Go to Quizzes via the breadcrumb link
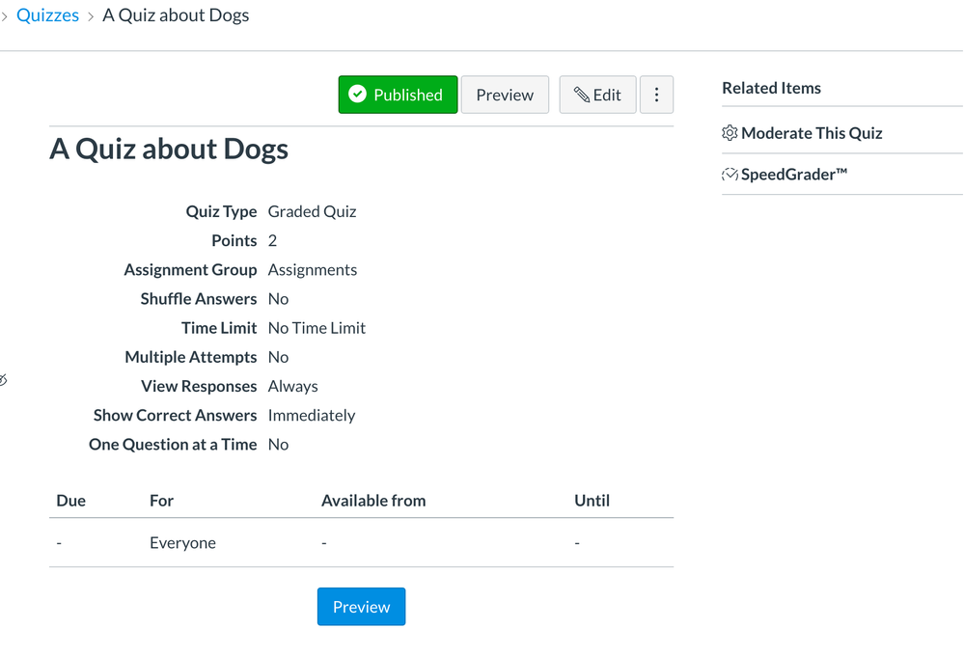Viewport: 964px width, 656px height. click(47, 15)
